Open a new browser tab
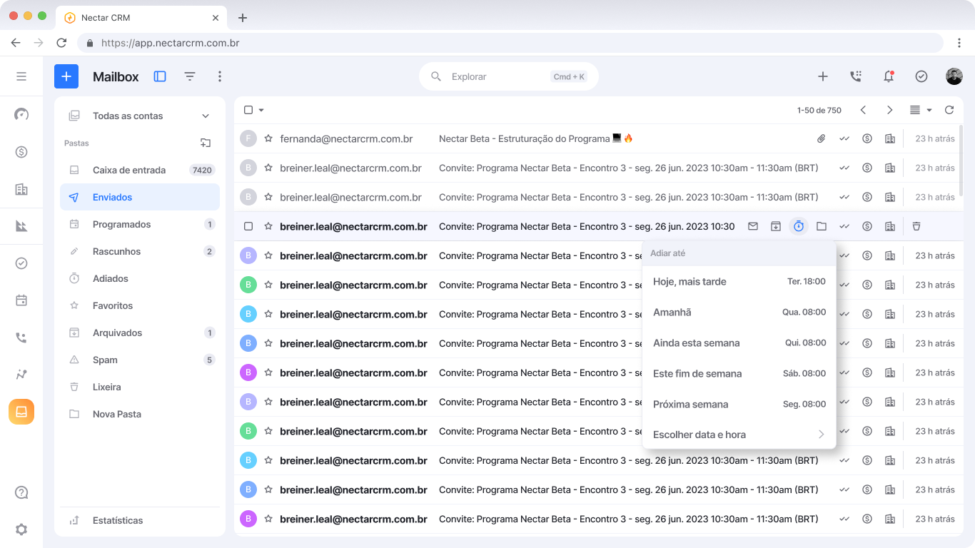This screenshot has width=975, height=548. point(243,17)
